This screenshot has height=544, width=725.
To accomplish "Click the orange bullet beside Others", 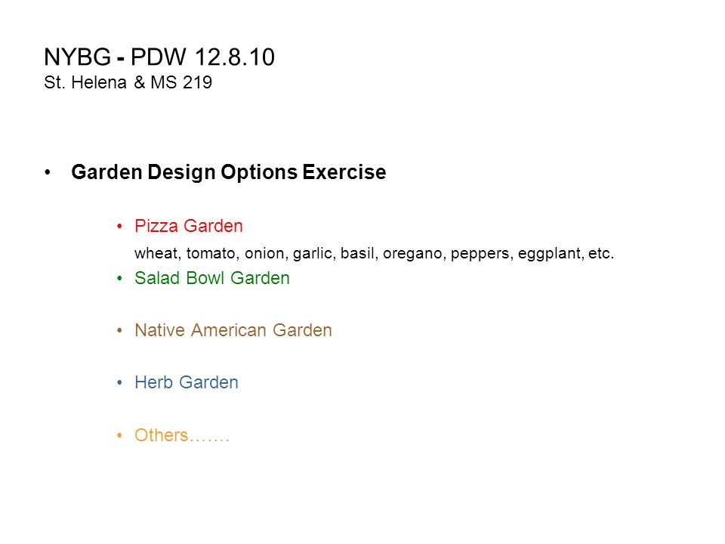I will click(120, 436).
